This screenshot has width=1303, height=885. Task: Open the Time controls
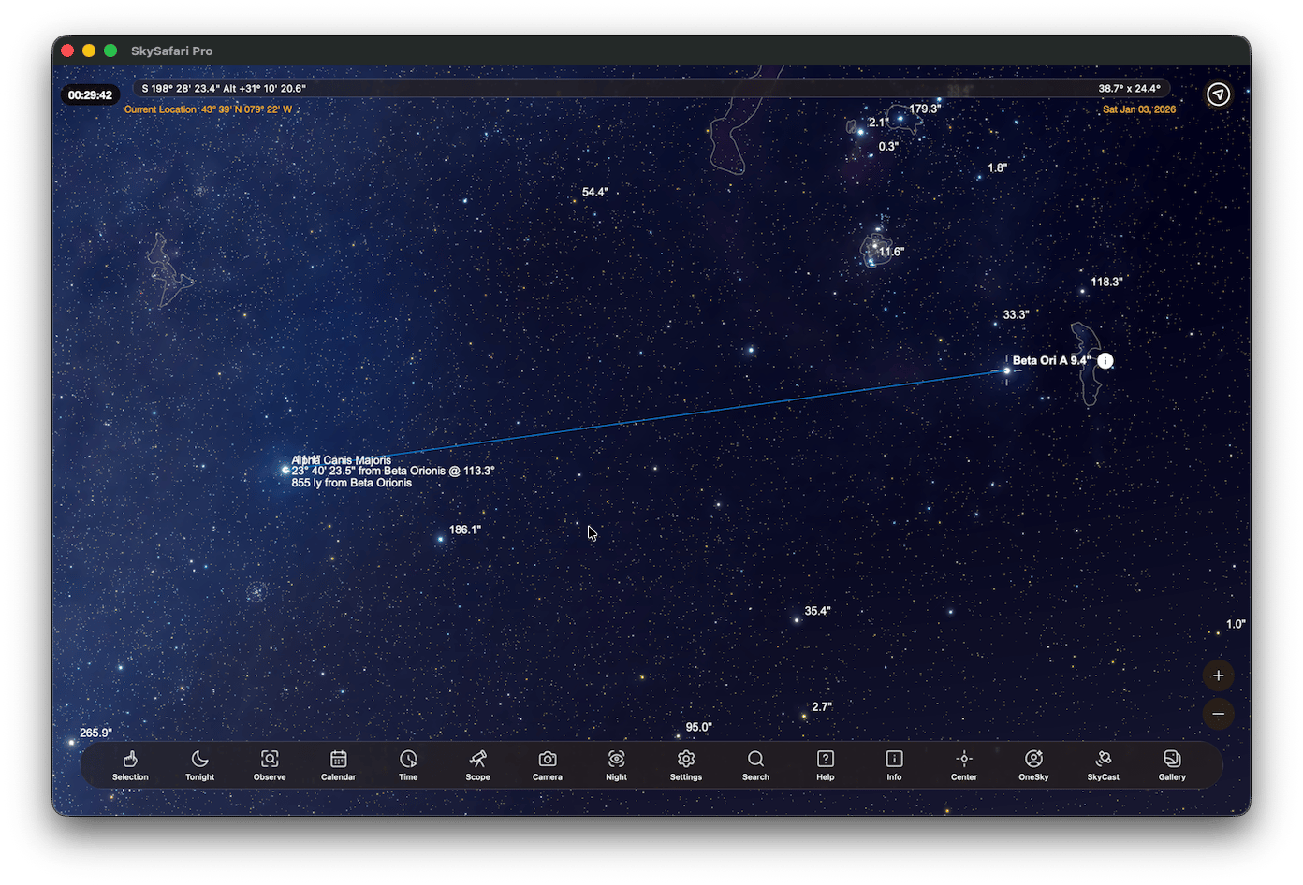[x=408, y=764]
